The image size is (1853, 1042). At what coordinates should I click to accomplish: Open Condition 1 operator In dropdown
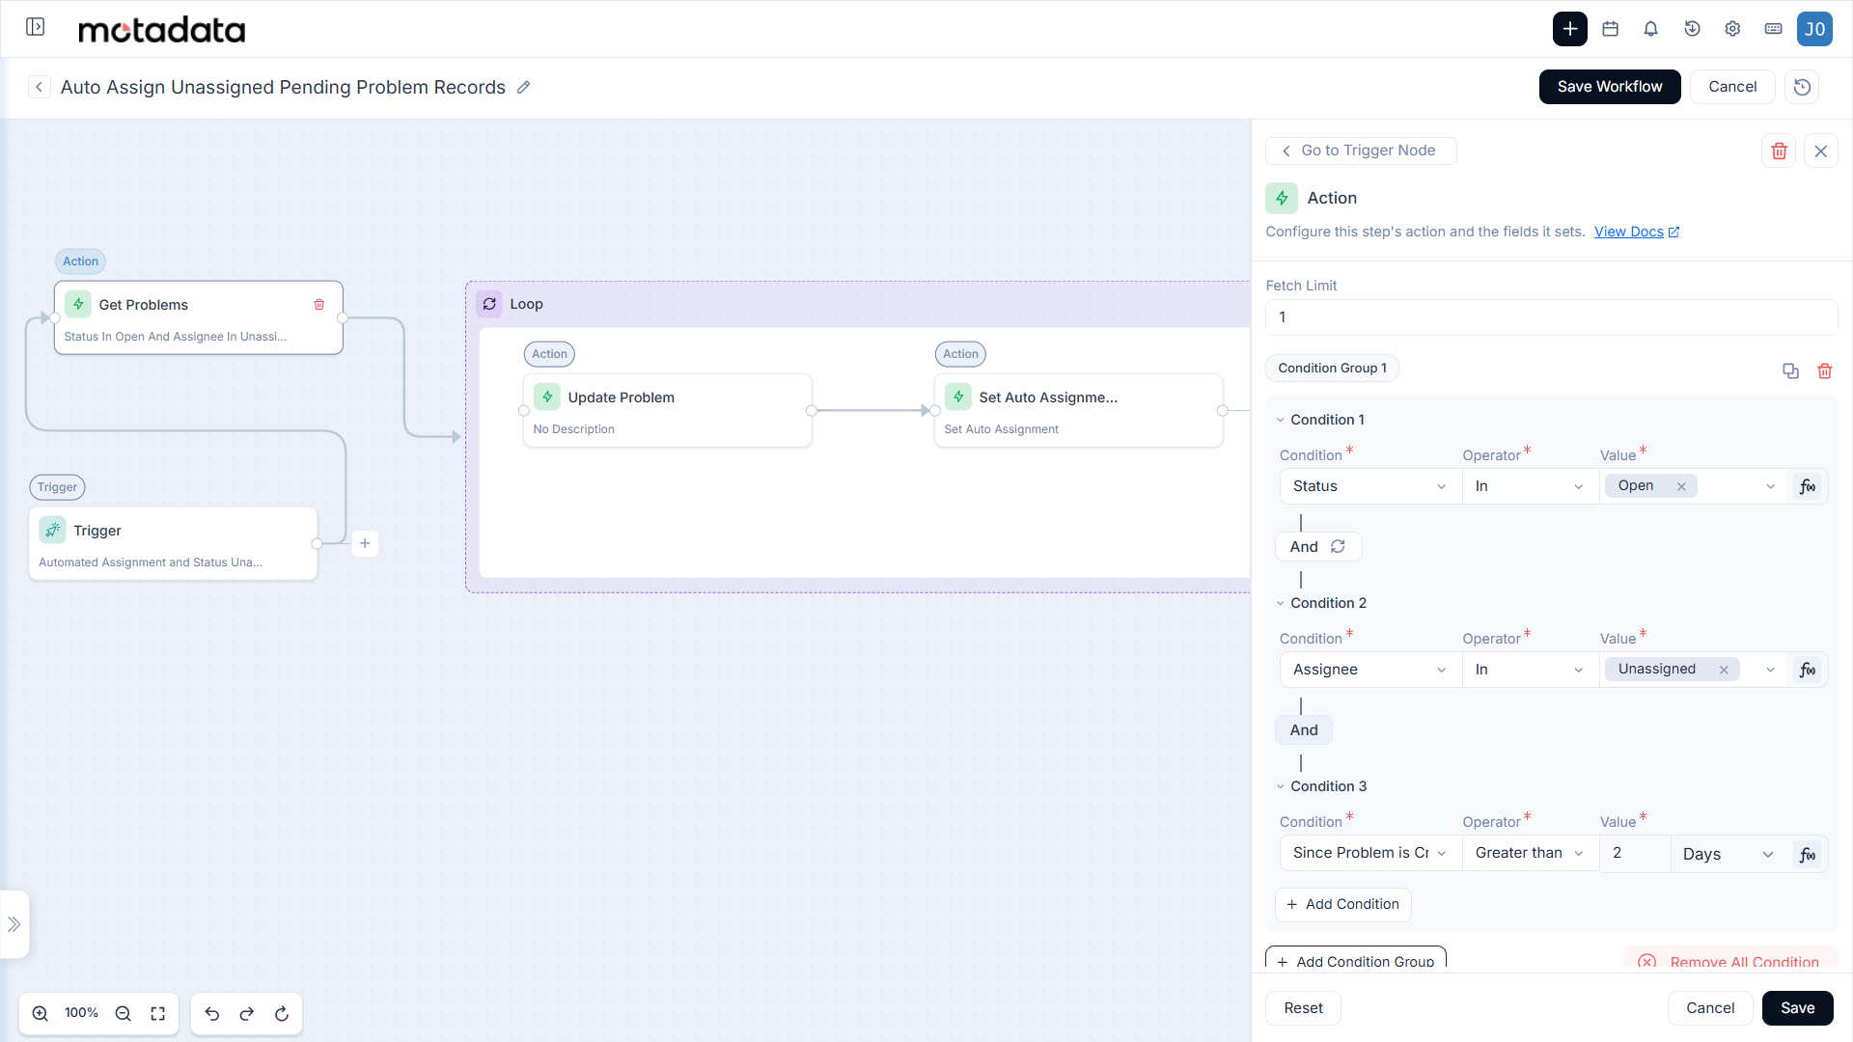1530,486
